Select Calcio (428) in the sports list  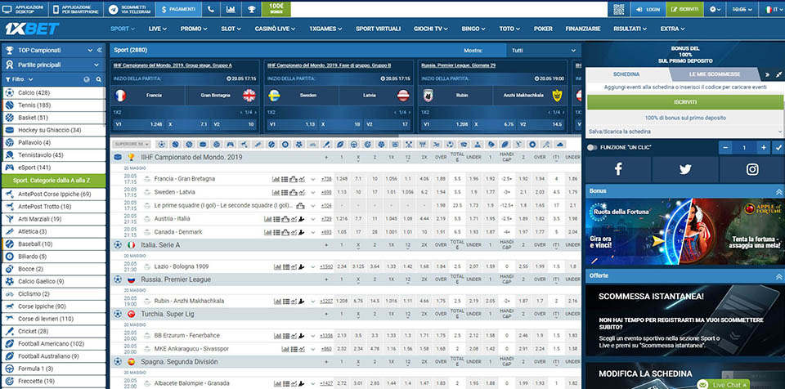point(54,92)
